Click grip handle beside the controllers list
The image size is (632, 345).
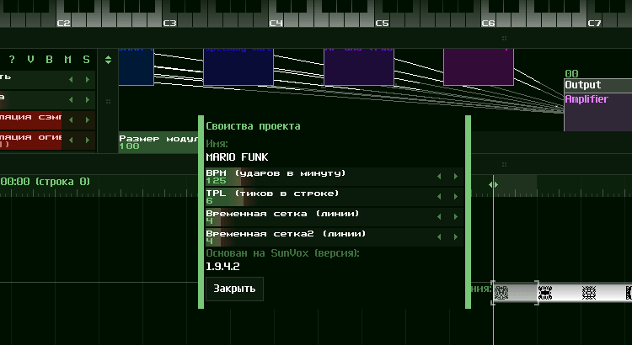click(108, 102)
